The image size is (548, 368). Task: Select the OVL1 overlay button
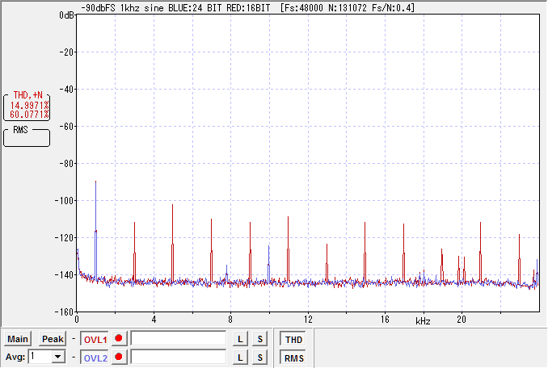[x=95, y=339]
